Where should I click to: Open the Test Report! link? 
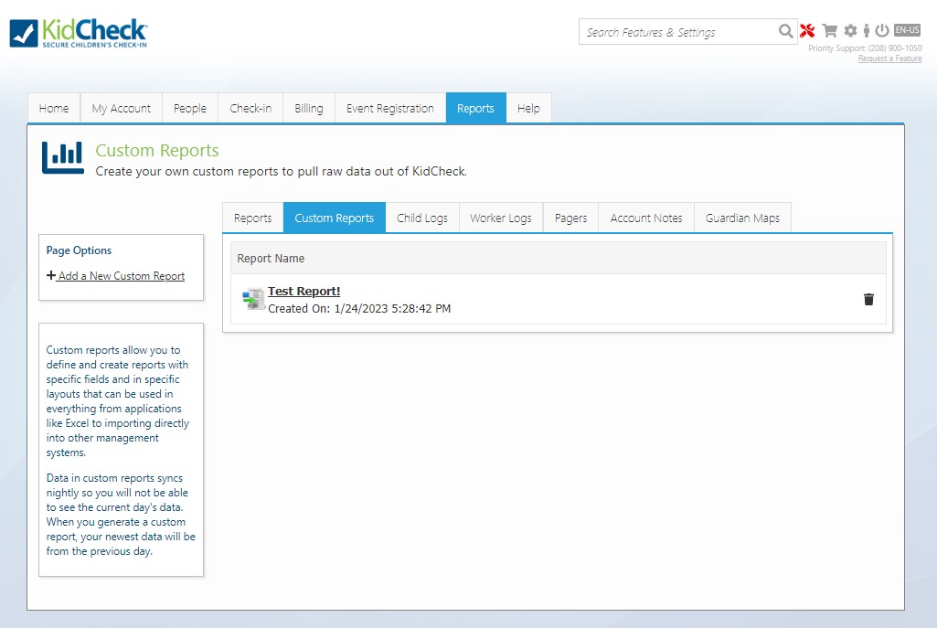pos(304,291)
